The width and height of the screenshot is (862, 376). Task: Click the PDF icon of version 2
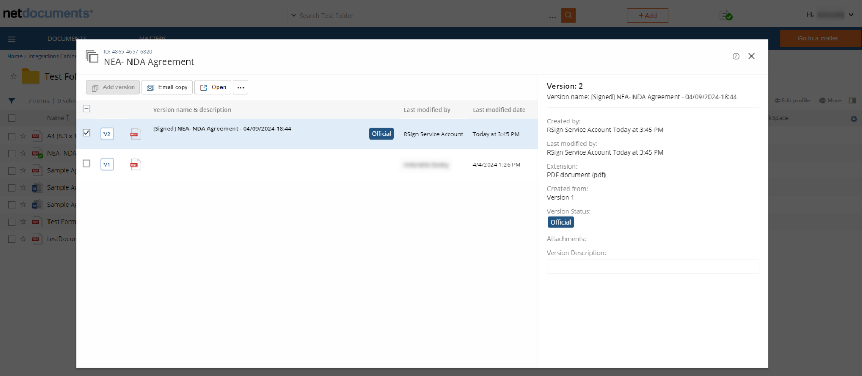(136, 134)
